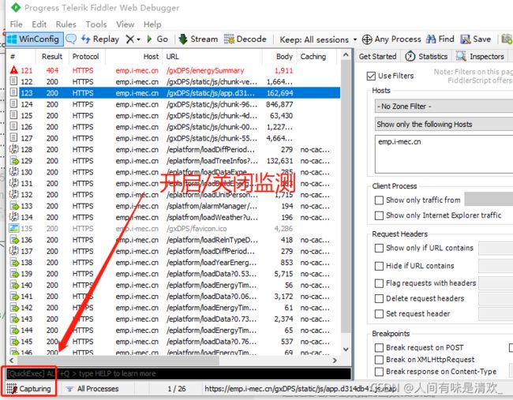
Task: Uncheck the Use Filters checkbox
Action: [x=371, y=76]
